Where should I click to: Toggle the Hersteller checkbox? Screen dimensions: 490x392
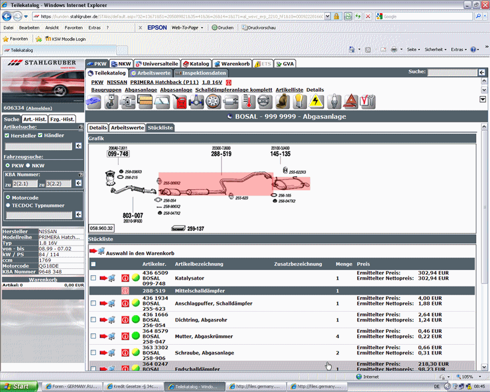[7, 136]
